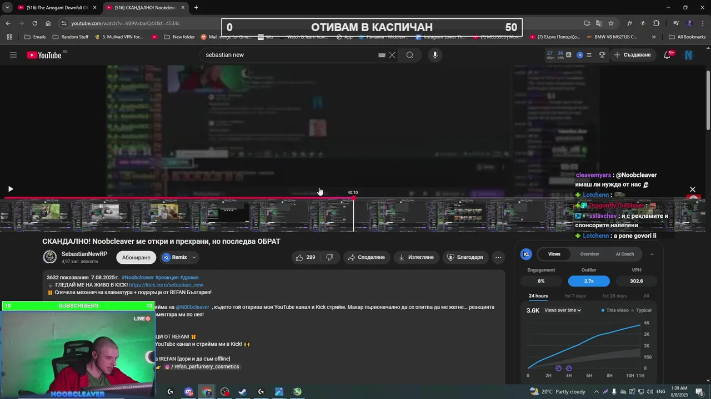Image resolution: width=711 pixels, height=399 pixels.
Task: Open the vidIQ IQ logo in sidebar panel
Action: click(x=526, y=254)
